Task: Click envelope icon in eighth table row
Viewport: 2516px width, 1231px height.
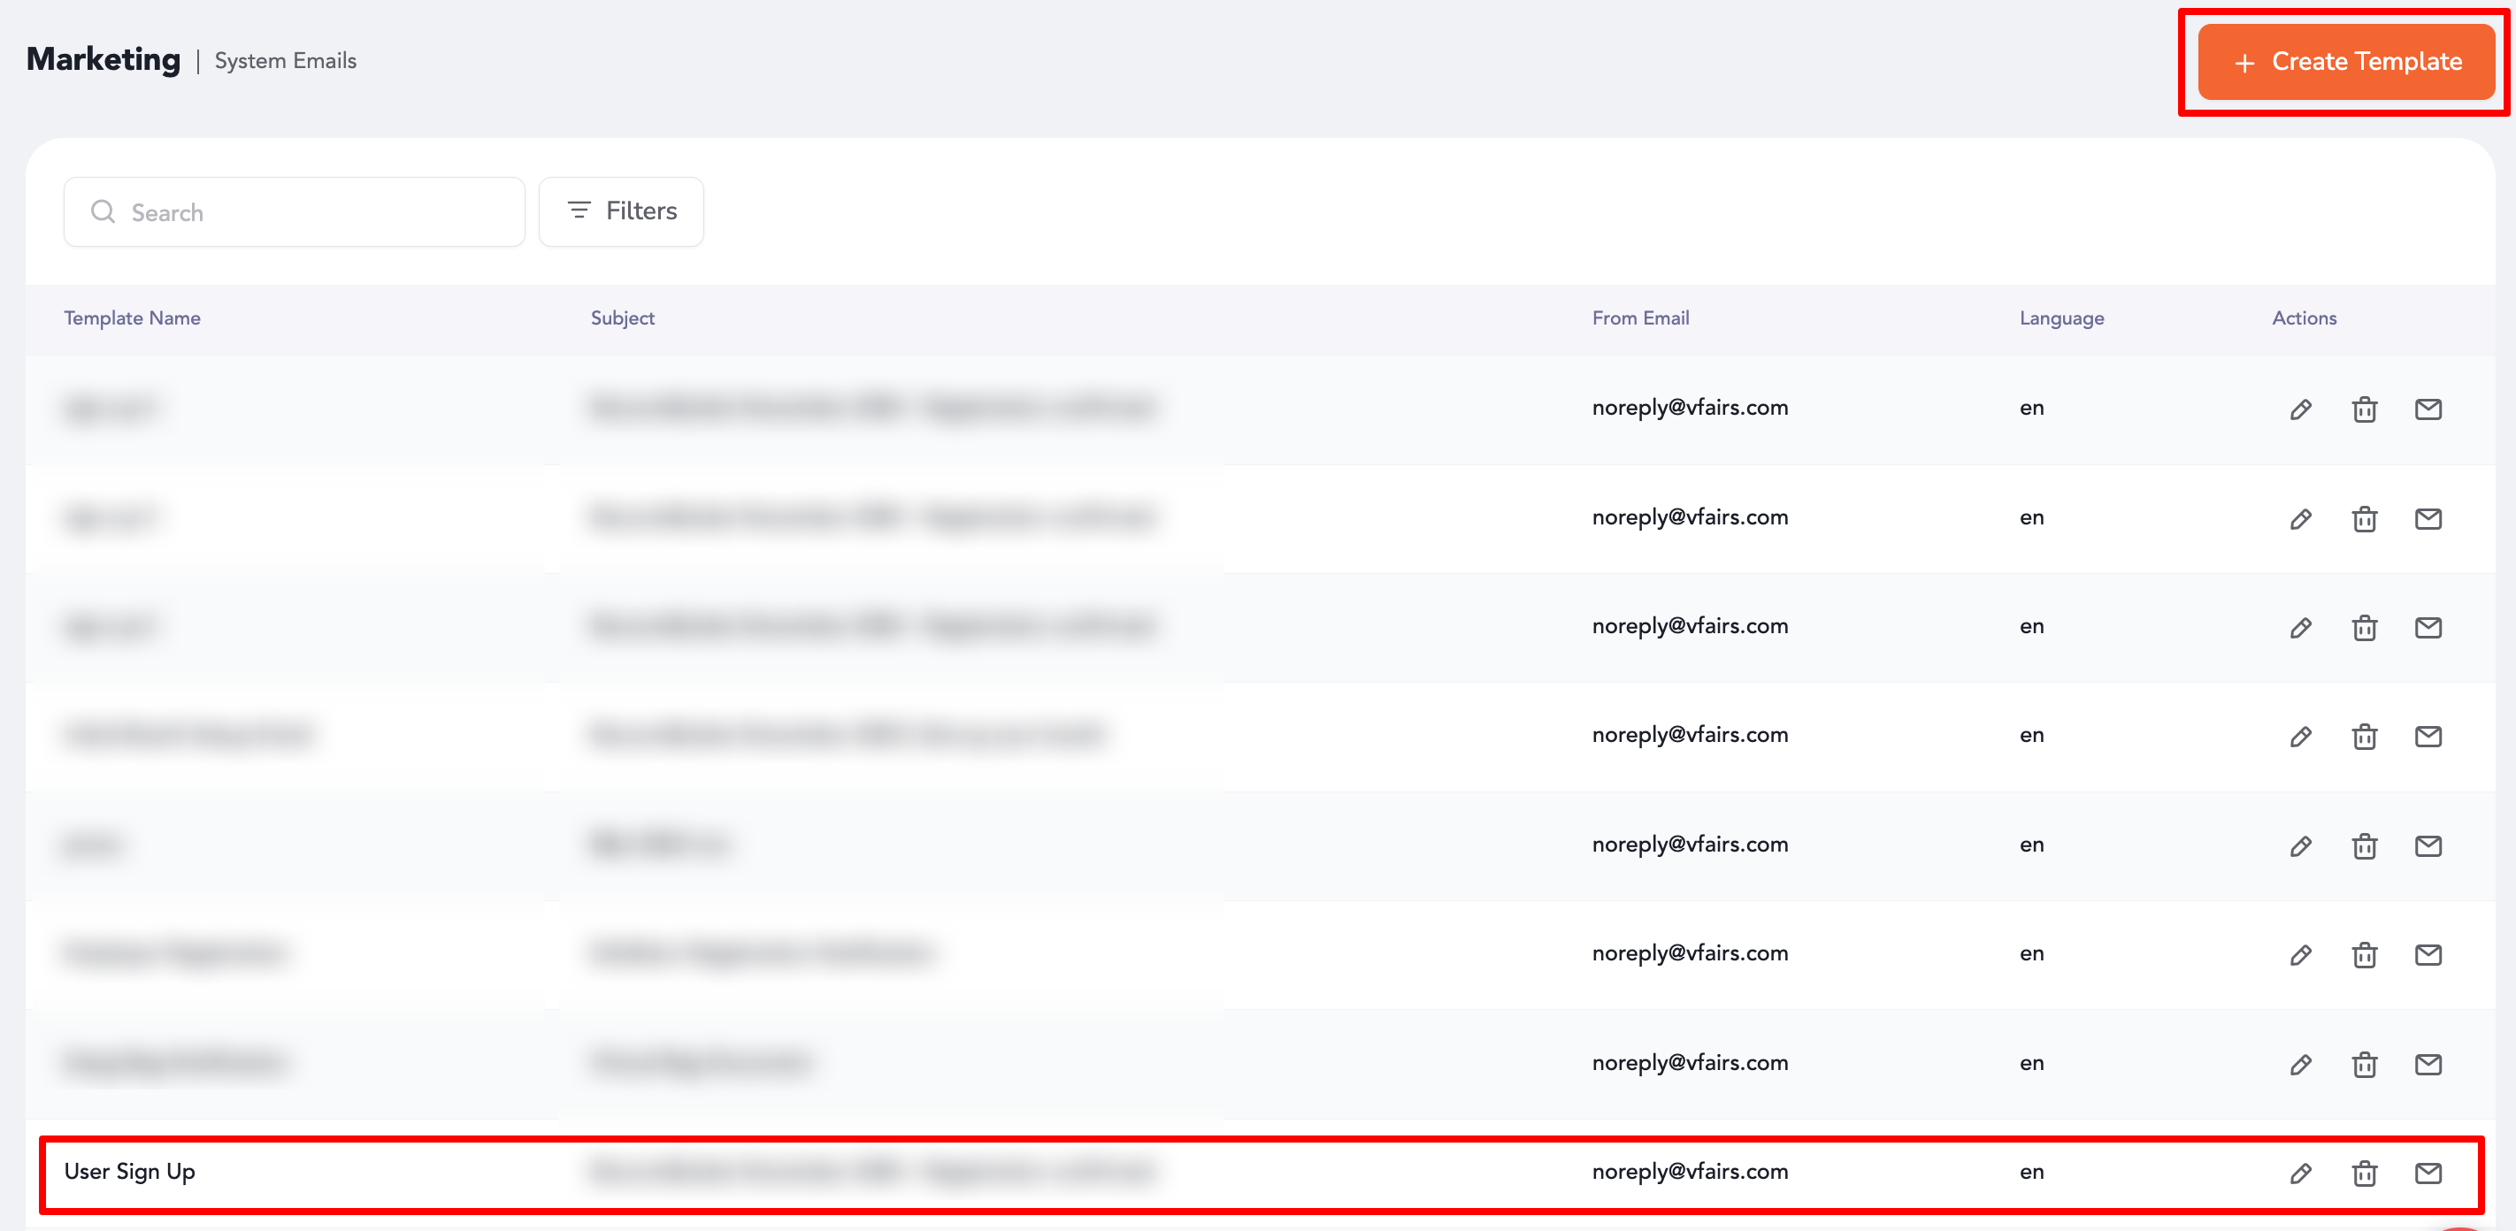Action: (x=2428, y=1173)
